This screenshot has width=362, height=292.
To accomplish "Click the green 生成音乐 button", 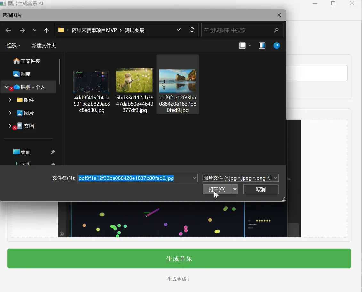I will 179,258.
